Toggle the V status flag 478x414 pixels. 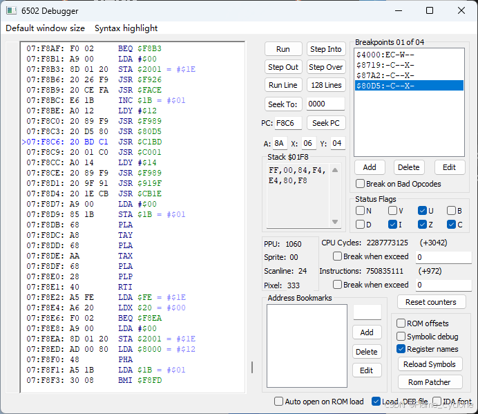(392, 211)
